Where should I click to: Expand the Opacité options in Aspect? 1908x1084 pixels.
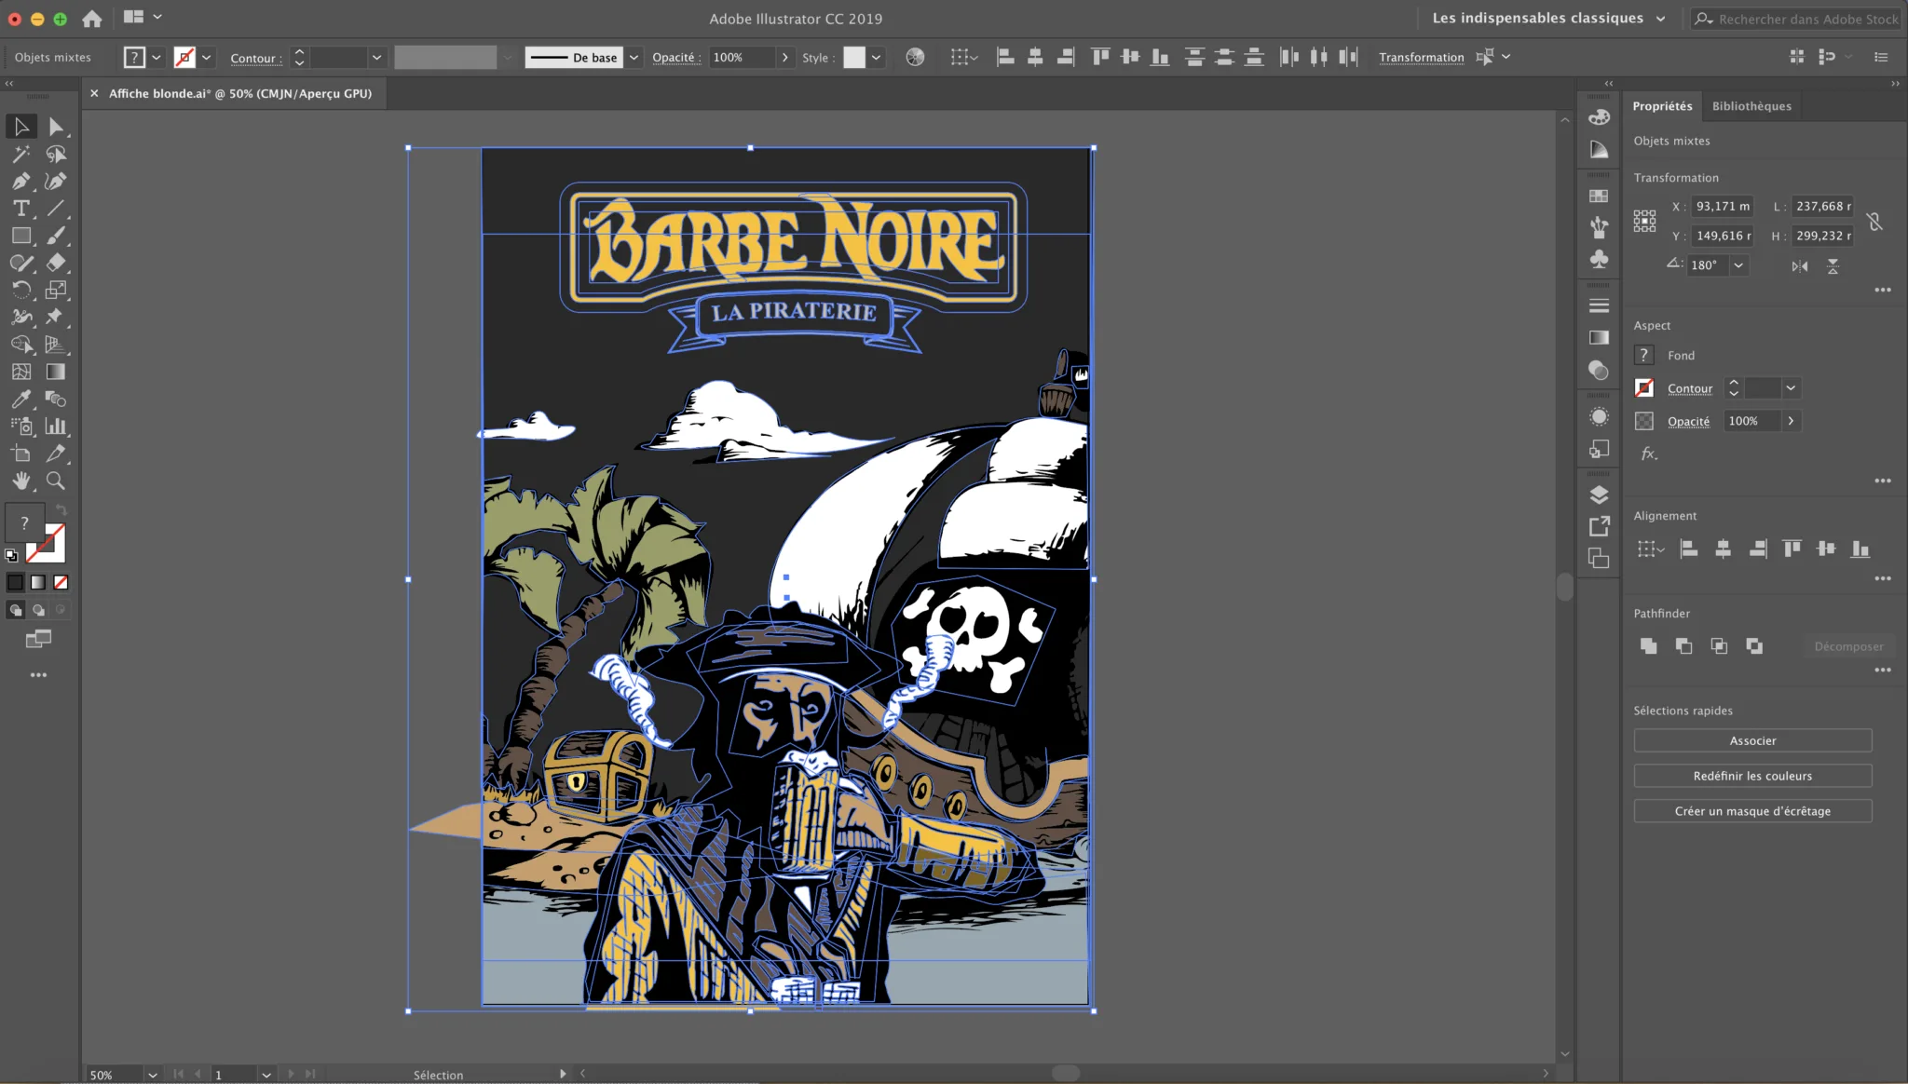pyautogui.click(x=1791, y=421)
